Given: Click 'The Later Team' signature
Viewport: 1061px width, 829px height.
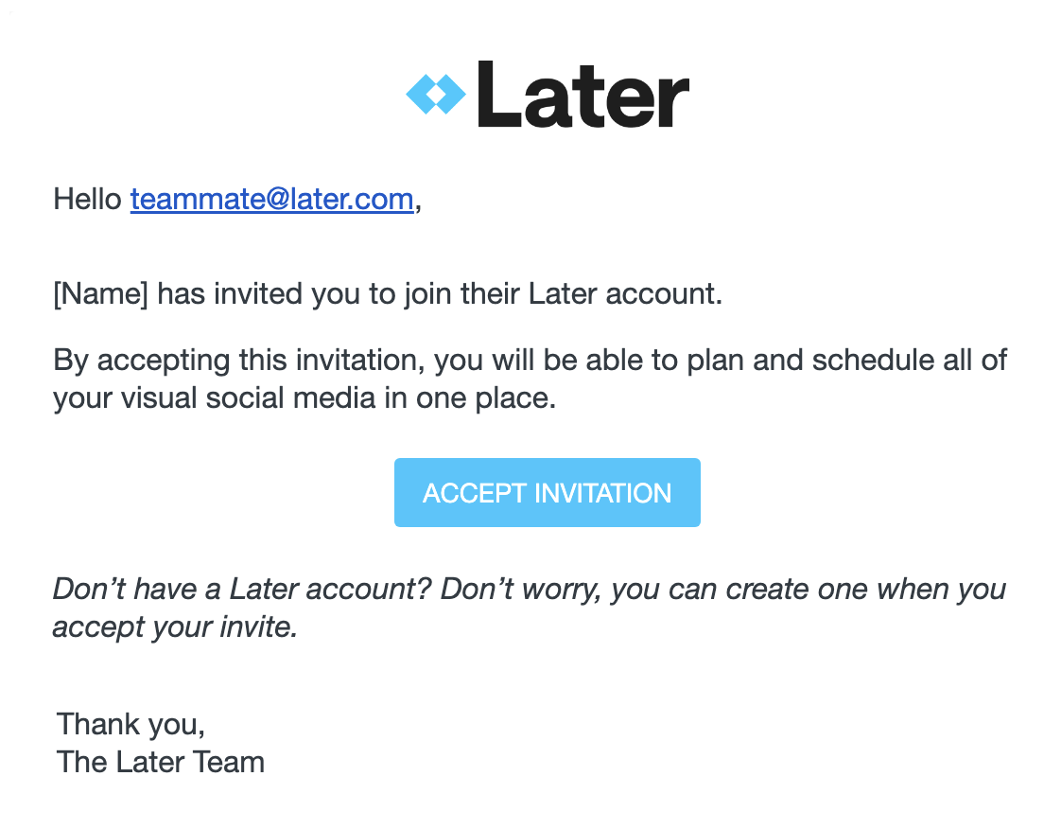Looking at the screenshot, I should click(161, 763).
